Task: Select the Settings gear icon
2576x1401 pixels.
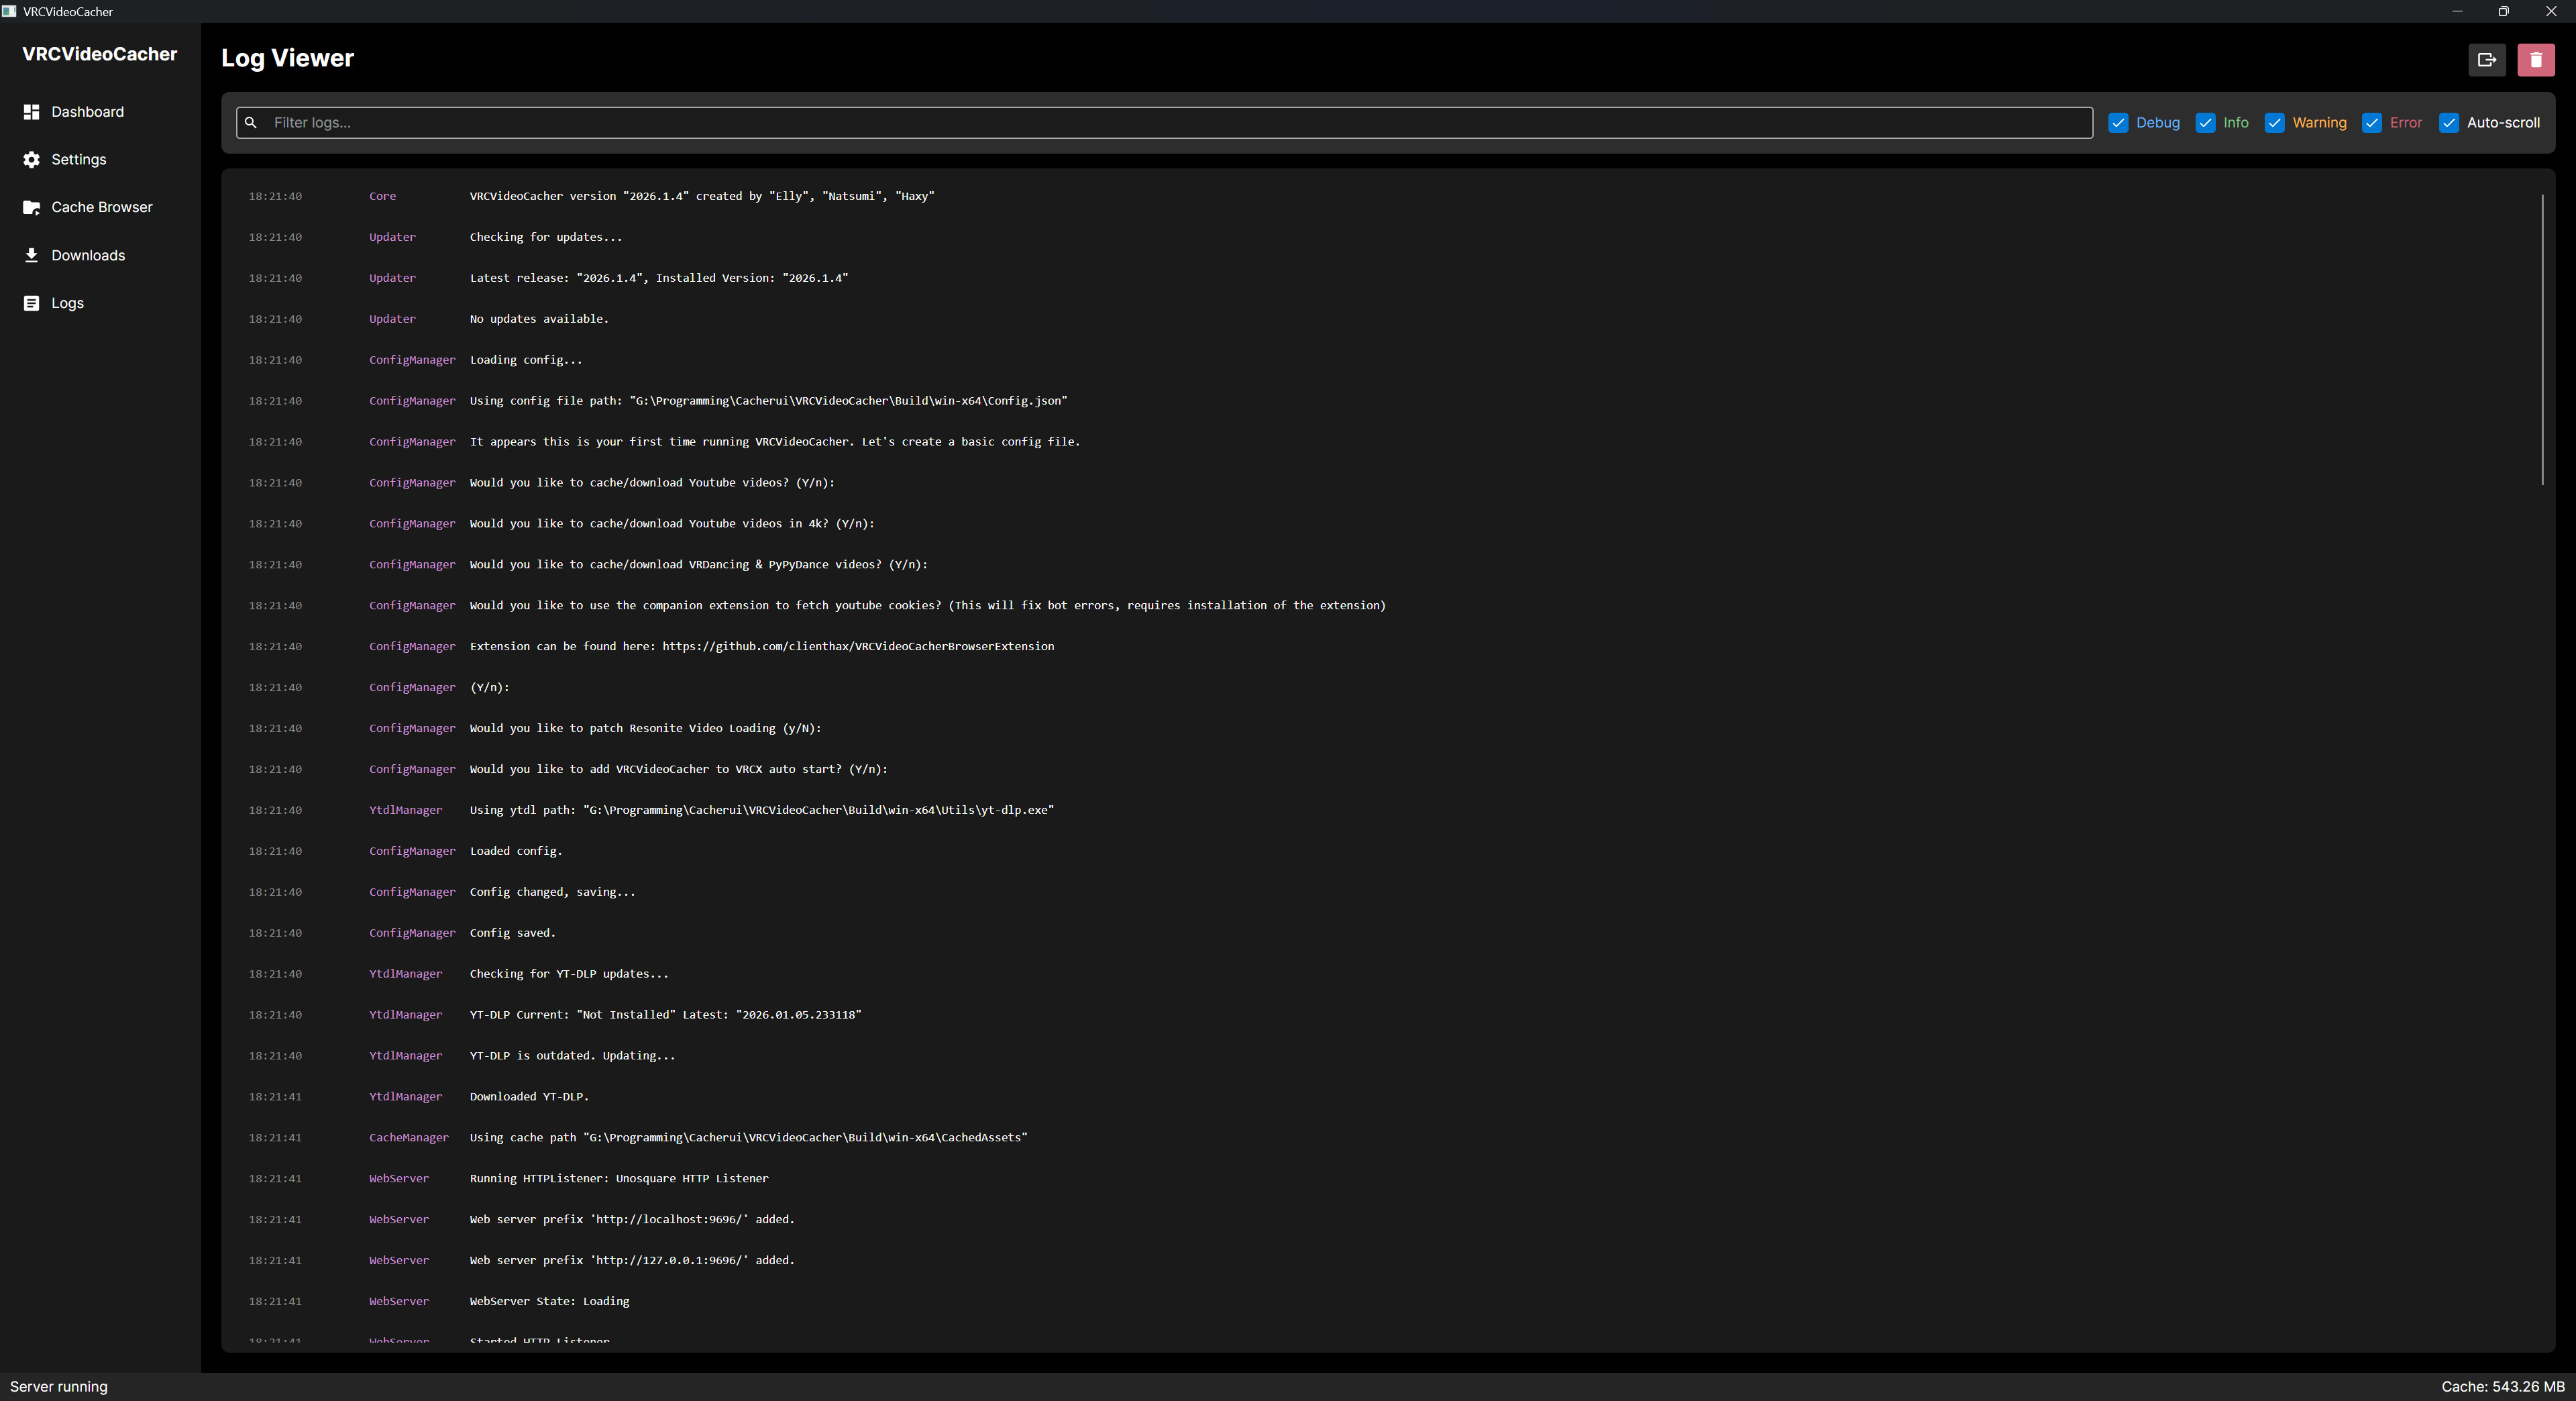Action: [x=31, y=159]
